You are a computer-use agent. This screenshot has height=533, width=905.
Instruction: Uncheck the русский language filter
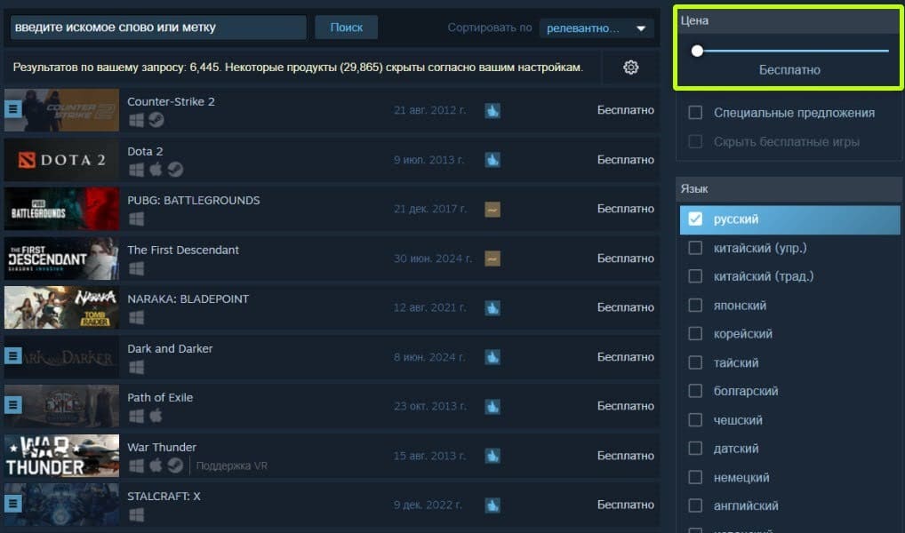pyautogui.click(x=695, y=219)
